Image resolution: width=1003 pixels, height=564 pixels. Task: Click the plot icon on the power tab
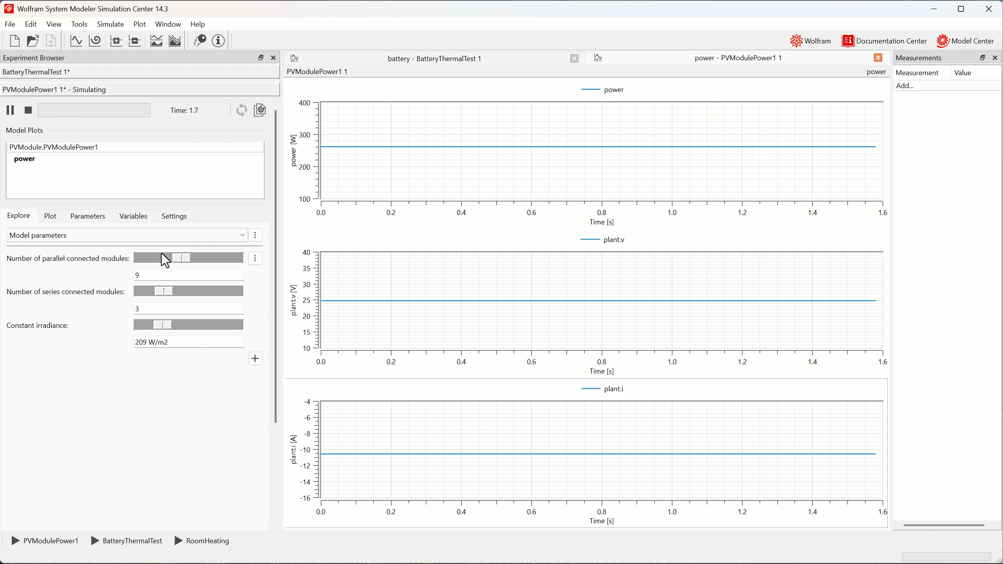[598, 58]
